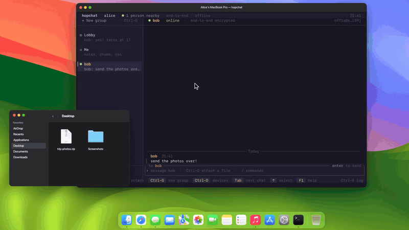The width and height of the screenshot is (409, 230).
Task: Open Notes app in the Dock
Action: 227,220
